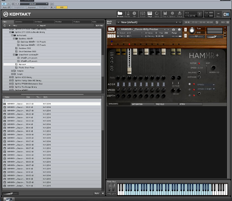This screenshot has height=201, width=232.
Task: Click the Master metronome icon
Action: click(x=127, y=14)
